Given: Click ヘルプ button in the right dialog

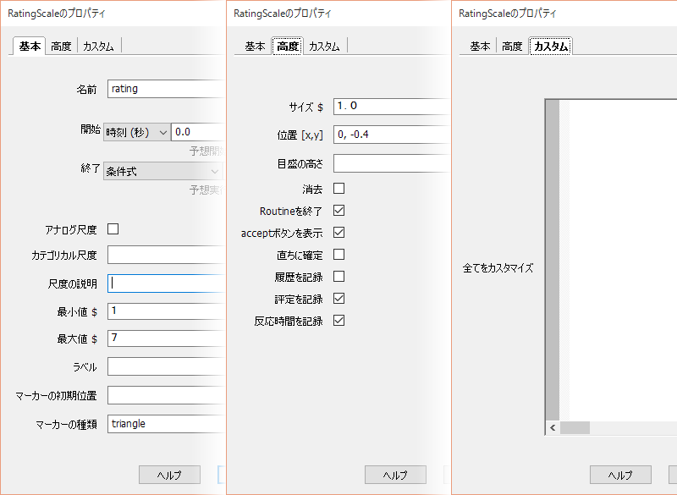Looking at the screenshot, I should 620,475.
